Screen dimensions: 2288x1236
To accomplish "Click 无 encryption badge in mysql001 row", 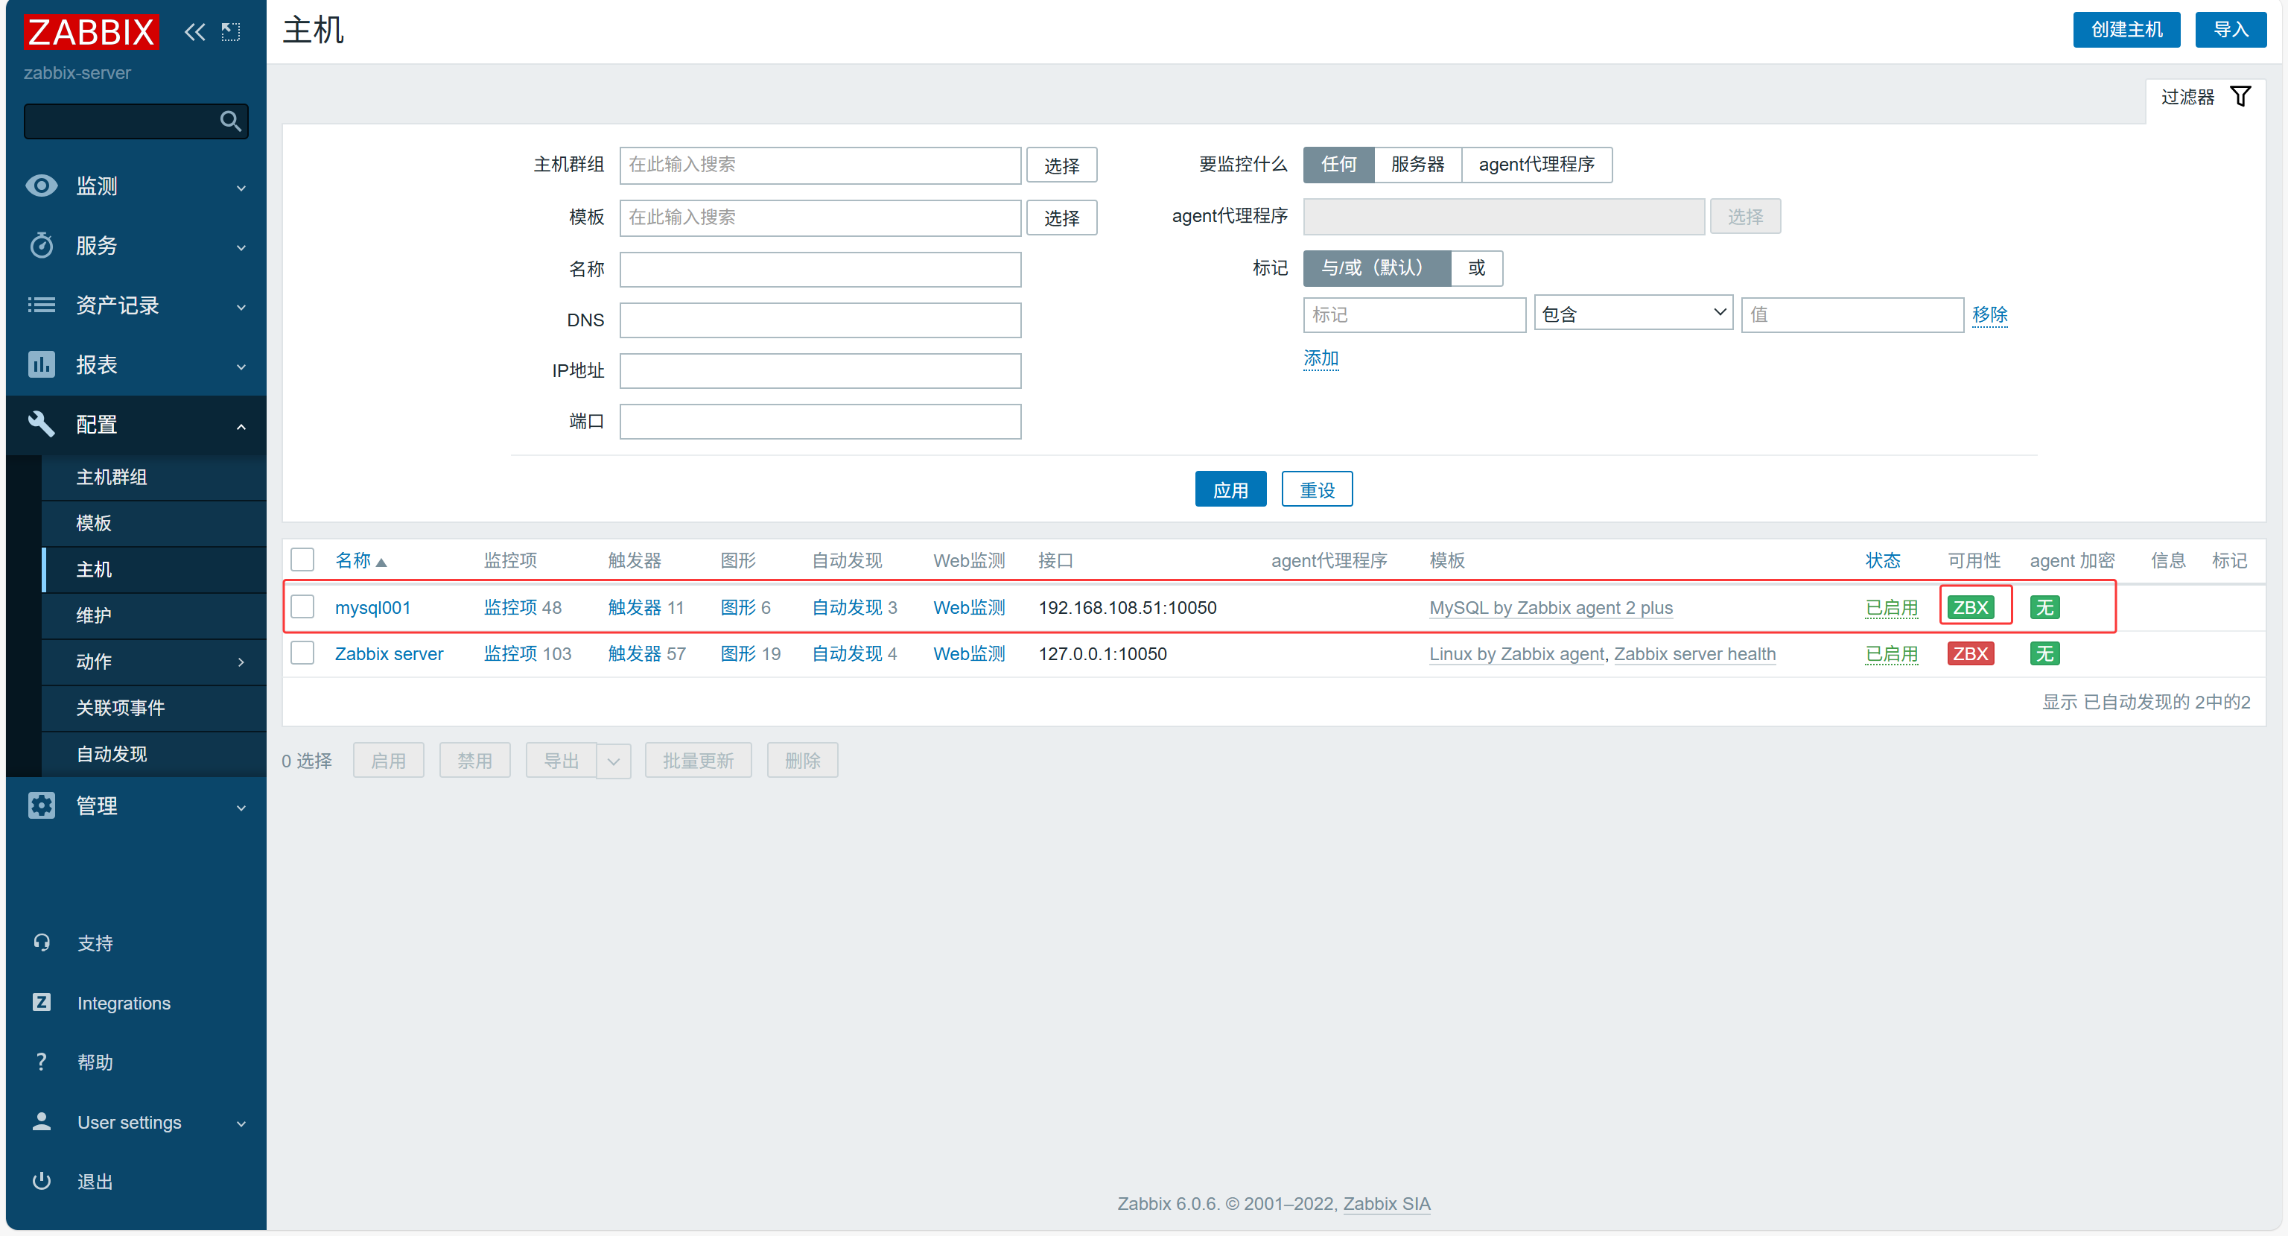I will 2044,607.
